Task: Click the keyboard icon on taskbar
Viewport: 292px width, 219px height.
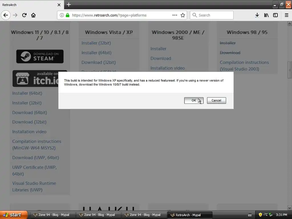Action: click(x=250, y=215)
